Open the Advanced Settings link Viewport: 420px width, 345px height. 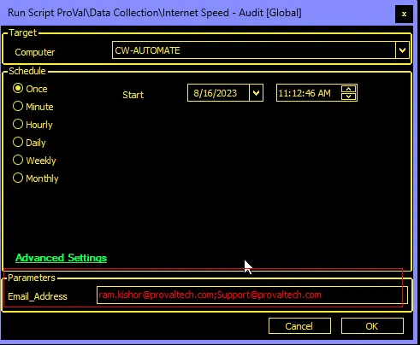point(61,258)
